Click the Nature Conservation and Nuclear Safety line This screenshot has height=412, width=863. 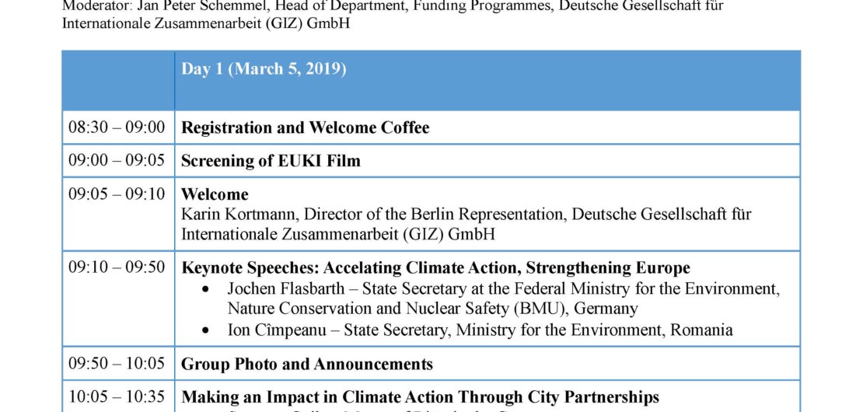pos(432,309)
